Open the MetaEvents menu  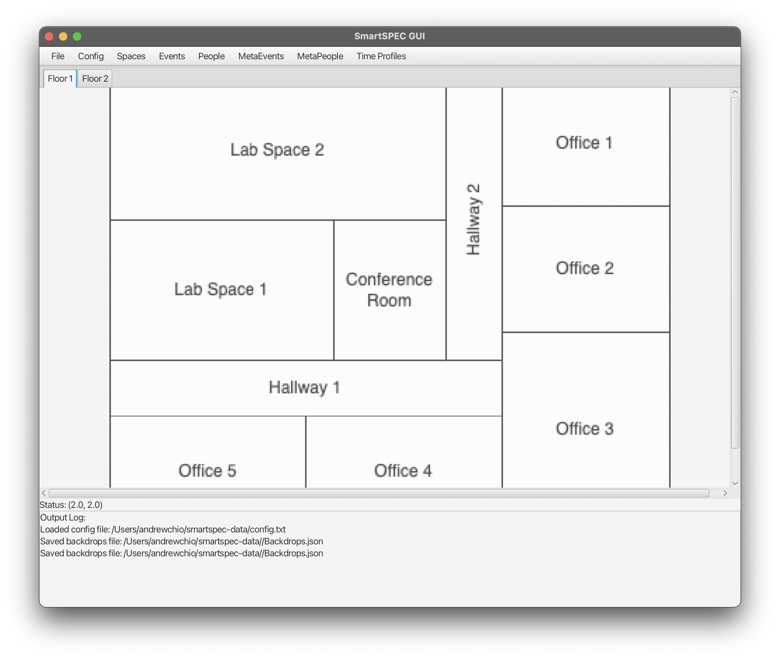(x=261, y=56)
